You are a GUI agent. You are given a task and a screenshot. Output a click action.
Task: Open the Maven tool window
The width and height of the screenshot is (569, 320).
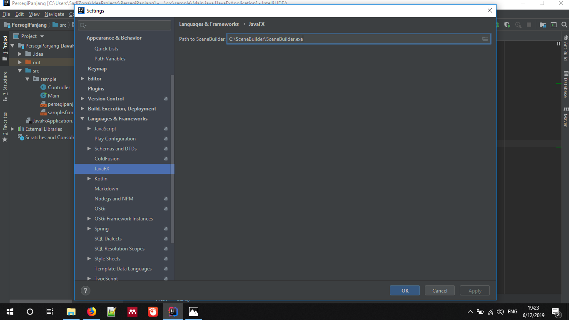(x=566, y=117)
